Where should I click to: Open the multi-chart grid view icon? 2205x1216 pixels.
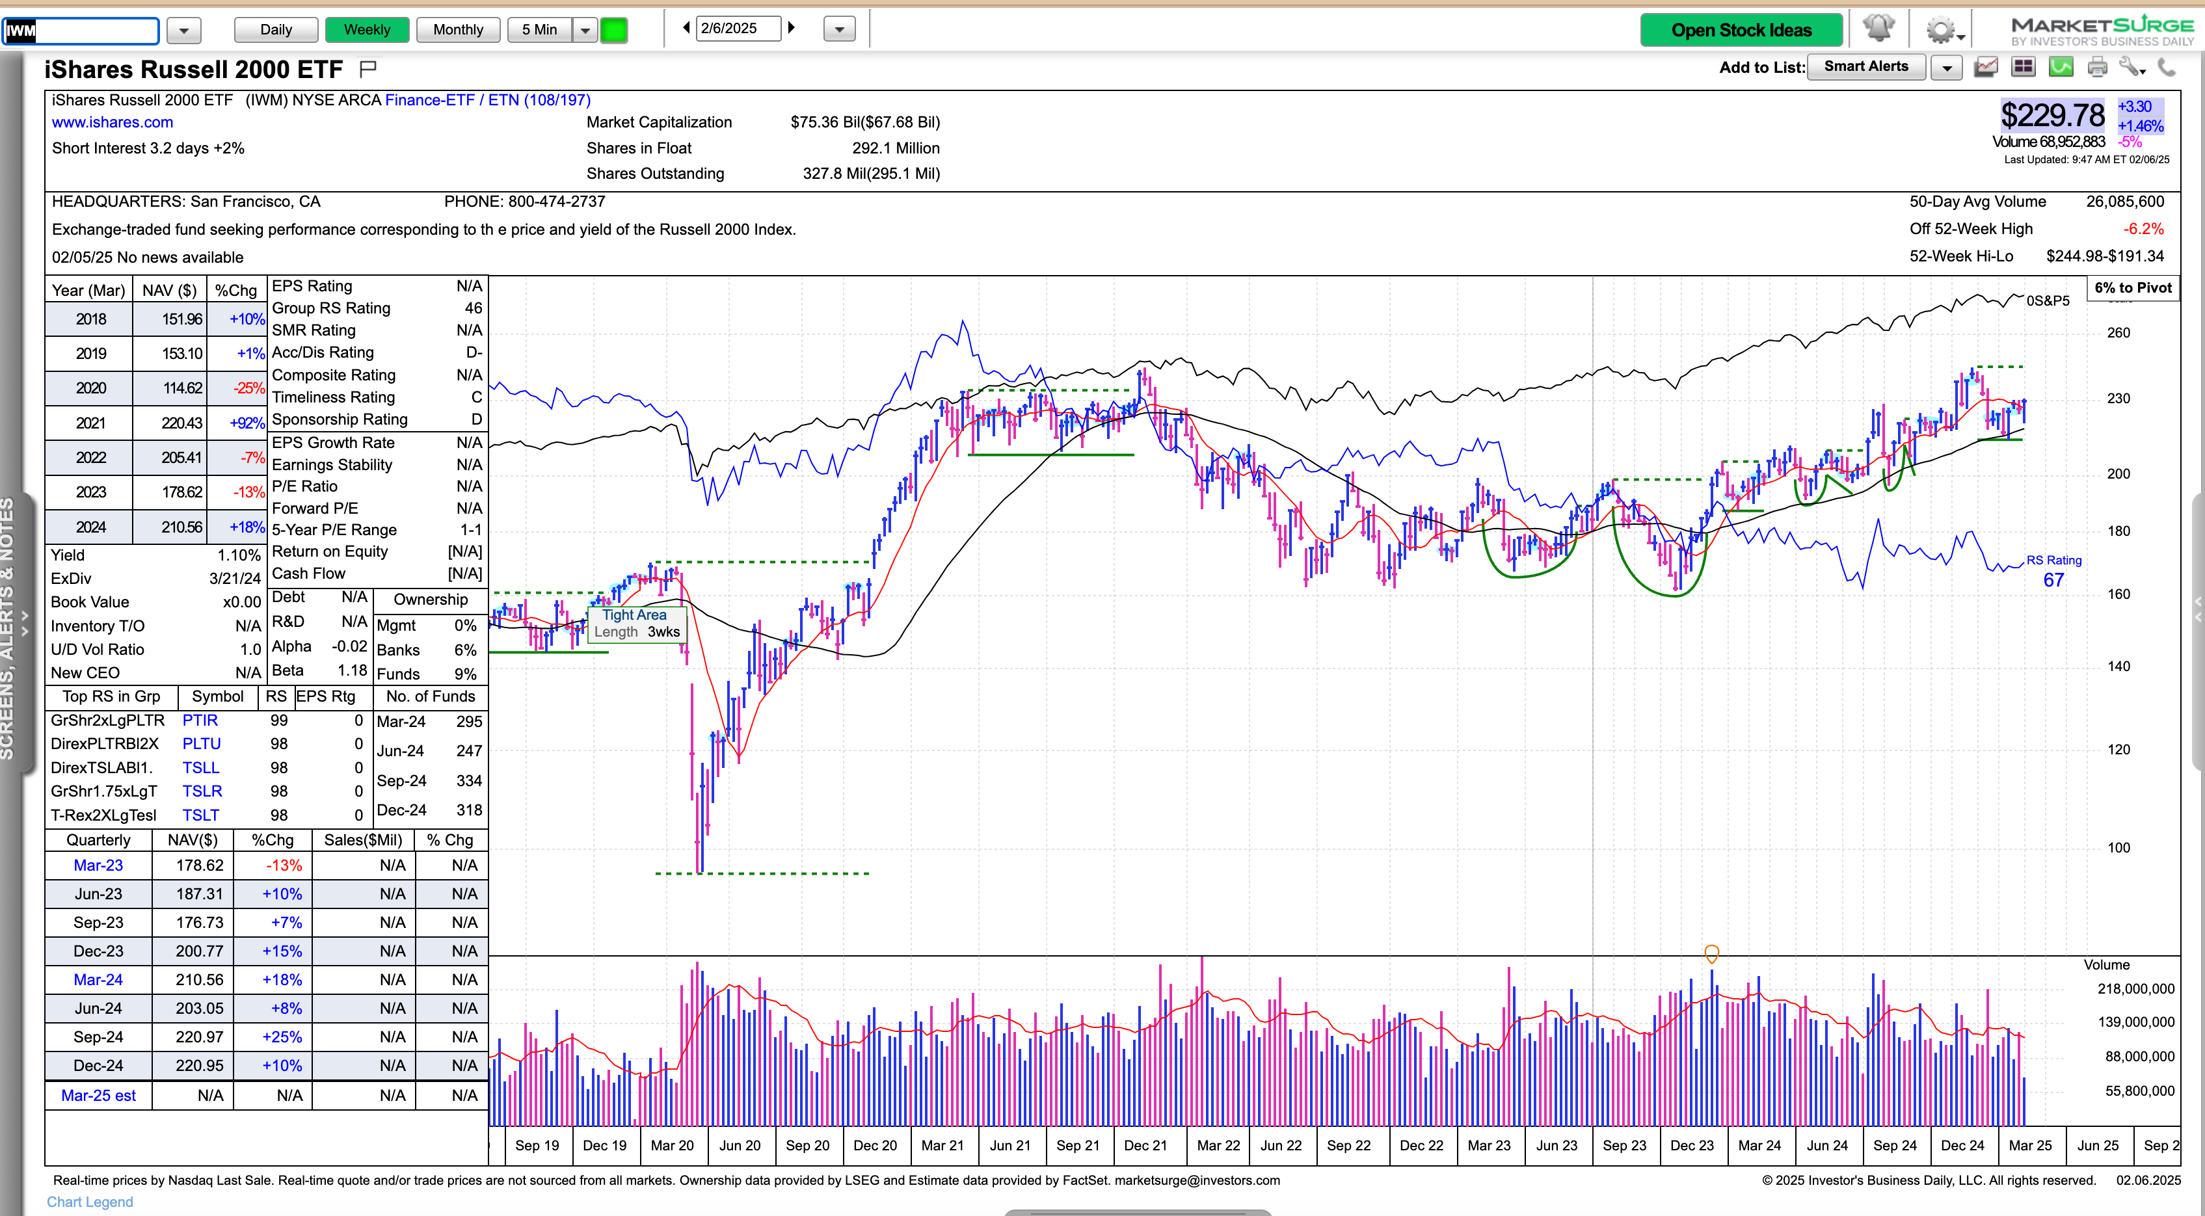tap(2023, 67)
